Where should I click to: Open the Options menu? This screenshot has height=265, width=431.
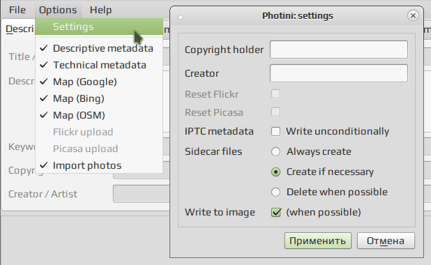58,10
